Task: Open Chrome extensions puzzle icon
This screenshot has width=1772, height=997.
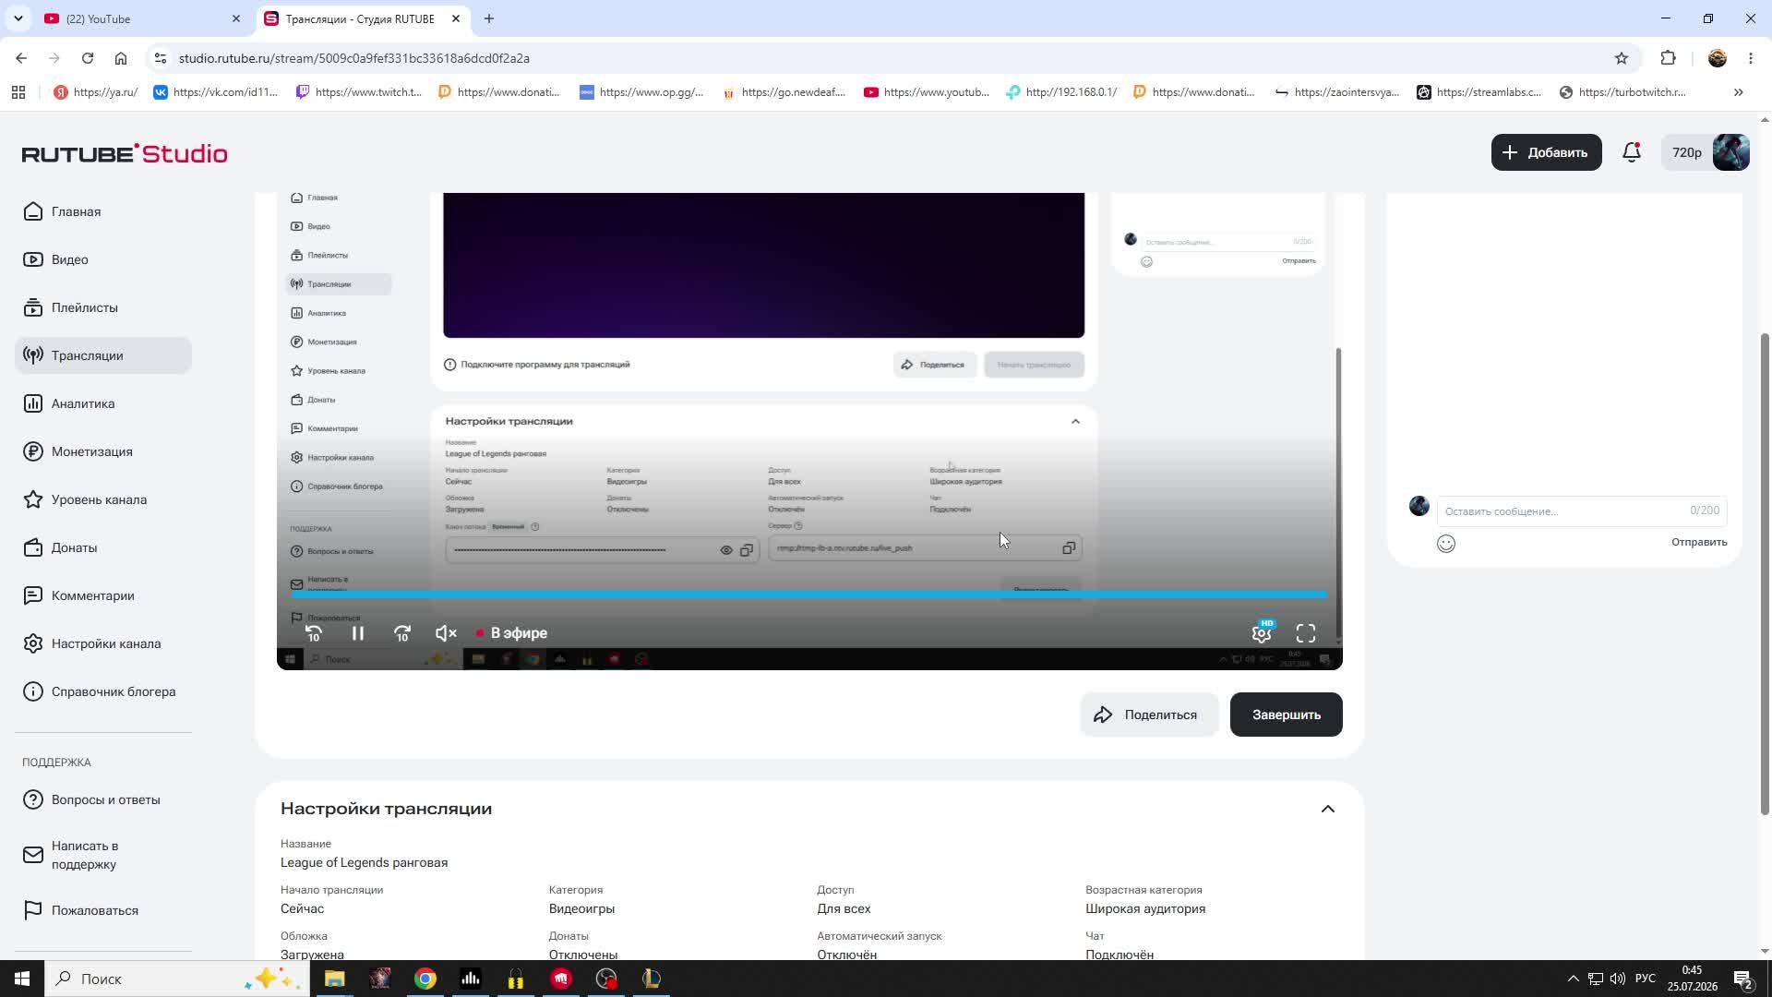Action: (x=1668, y=58)
